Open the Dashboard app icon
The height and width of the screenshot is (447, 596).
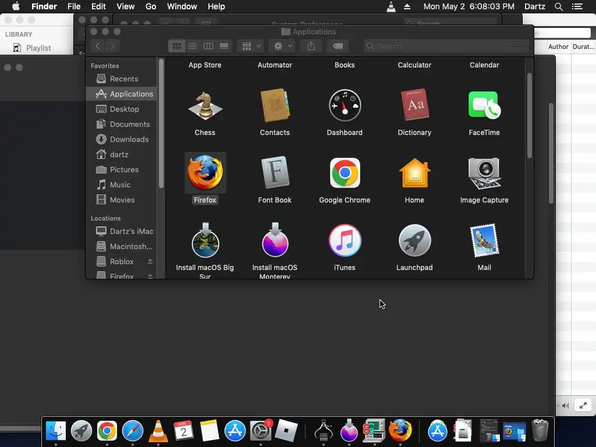tap(345, 106)
